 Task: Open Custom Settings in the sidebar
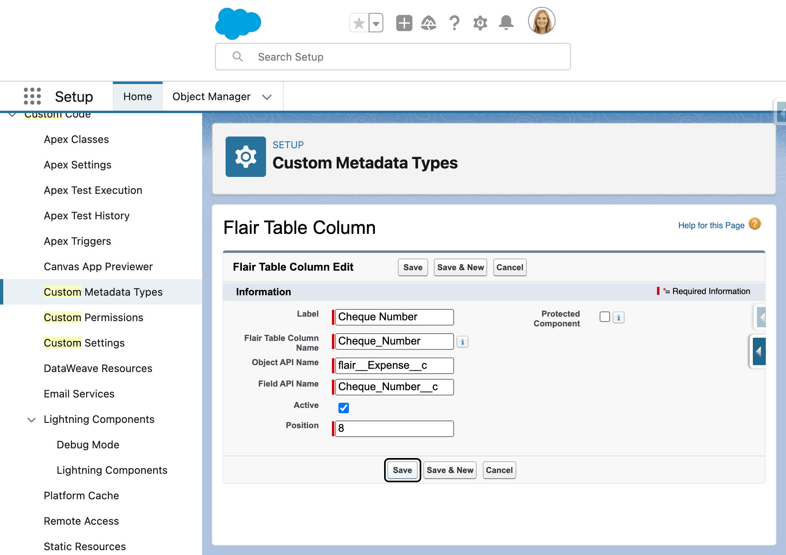(x=84, y=343)
